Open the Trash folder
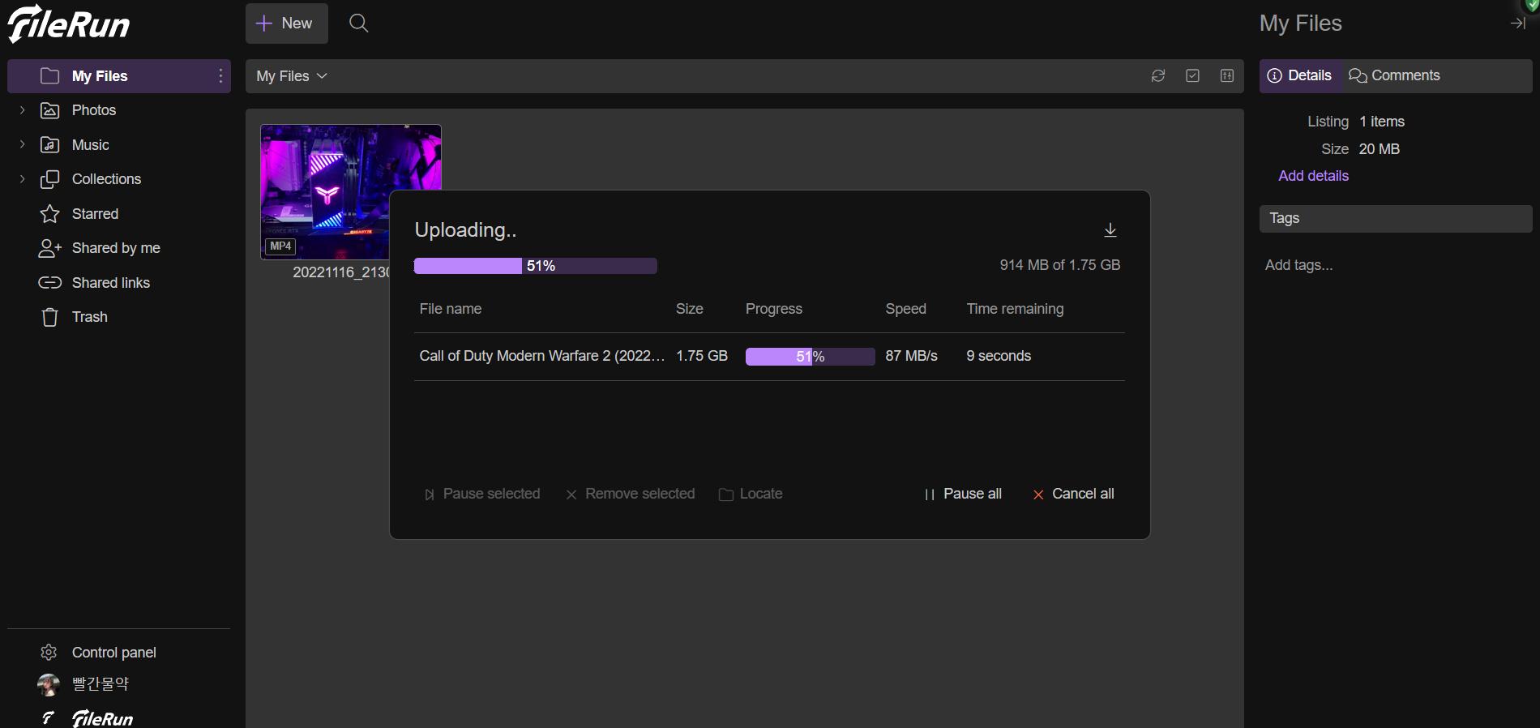 89,317
